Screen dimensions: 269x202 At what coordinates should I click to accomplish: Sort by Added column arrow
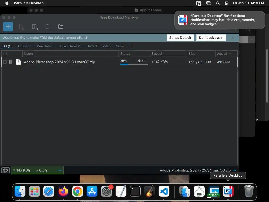coord(230,54)
